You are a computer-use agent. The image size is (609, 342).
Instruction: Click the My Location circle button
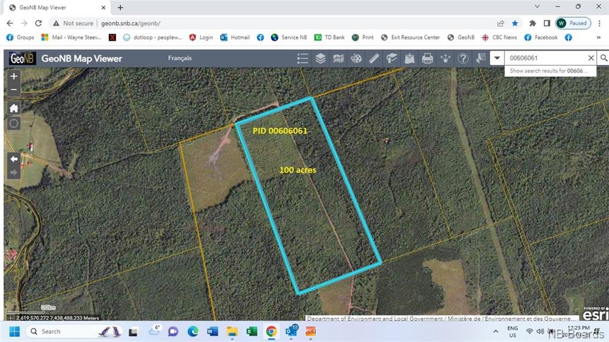(x=14, y=124)
